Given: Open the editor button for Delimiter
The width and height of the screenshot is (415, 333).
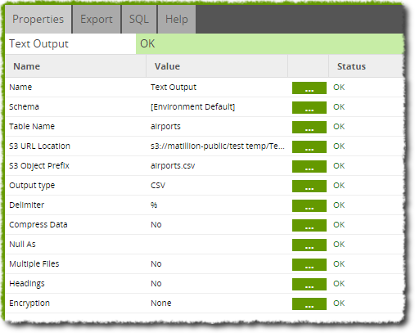Looking at the screenshot, I should [x=309, y=205].
